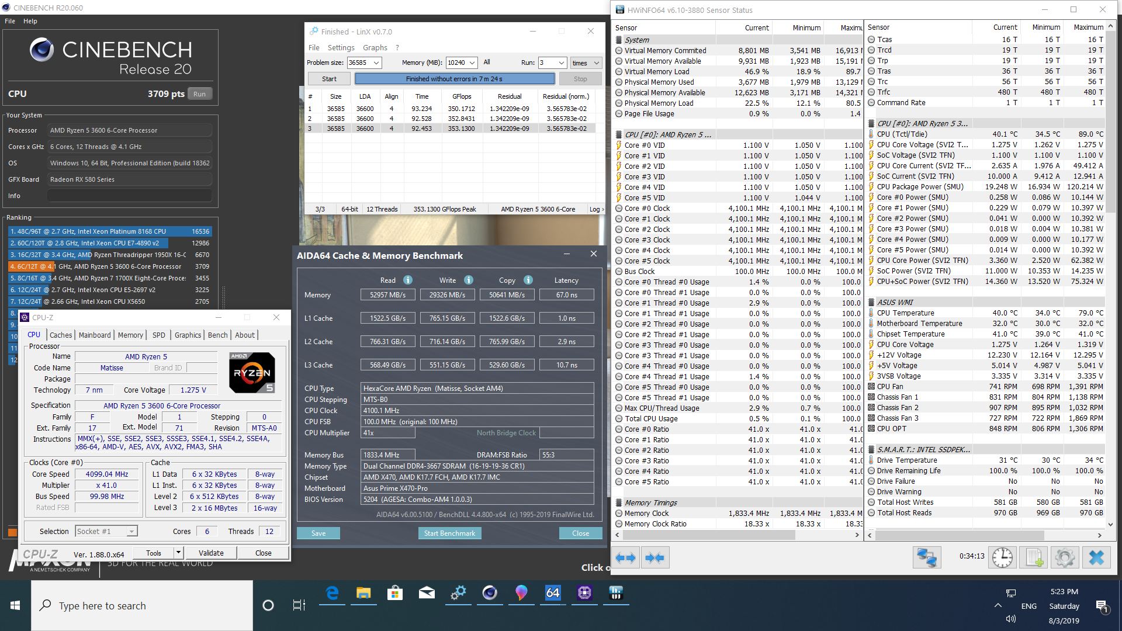Expand the CPU-Z Tools dropdown arrow
The image size is (1122, 631).
pos(179,553)
